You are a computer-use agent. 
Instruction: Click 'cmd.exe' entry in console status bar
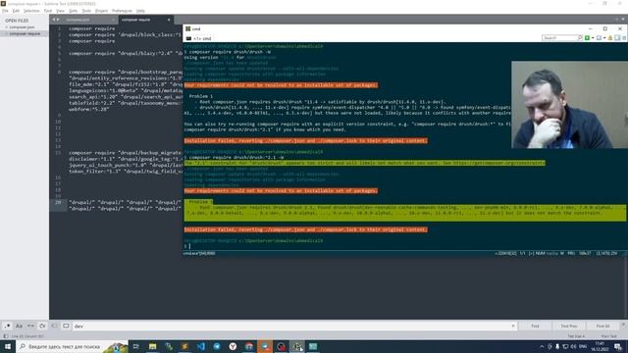coord(199,253)
